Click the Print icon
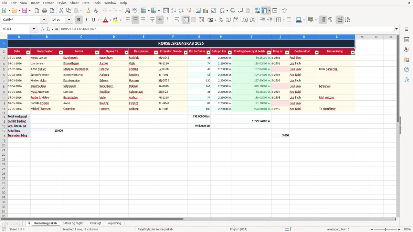413x232 pixels. tap(44, 11)
